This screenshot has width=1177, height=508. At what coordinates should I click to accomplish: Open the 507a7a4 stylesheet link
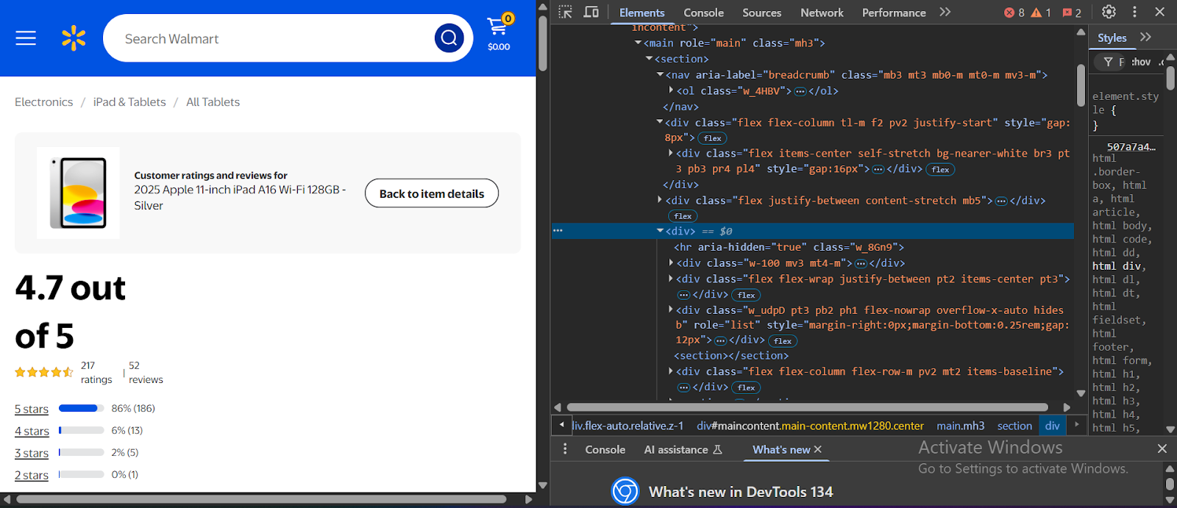click(1131, 147)
